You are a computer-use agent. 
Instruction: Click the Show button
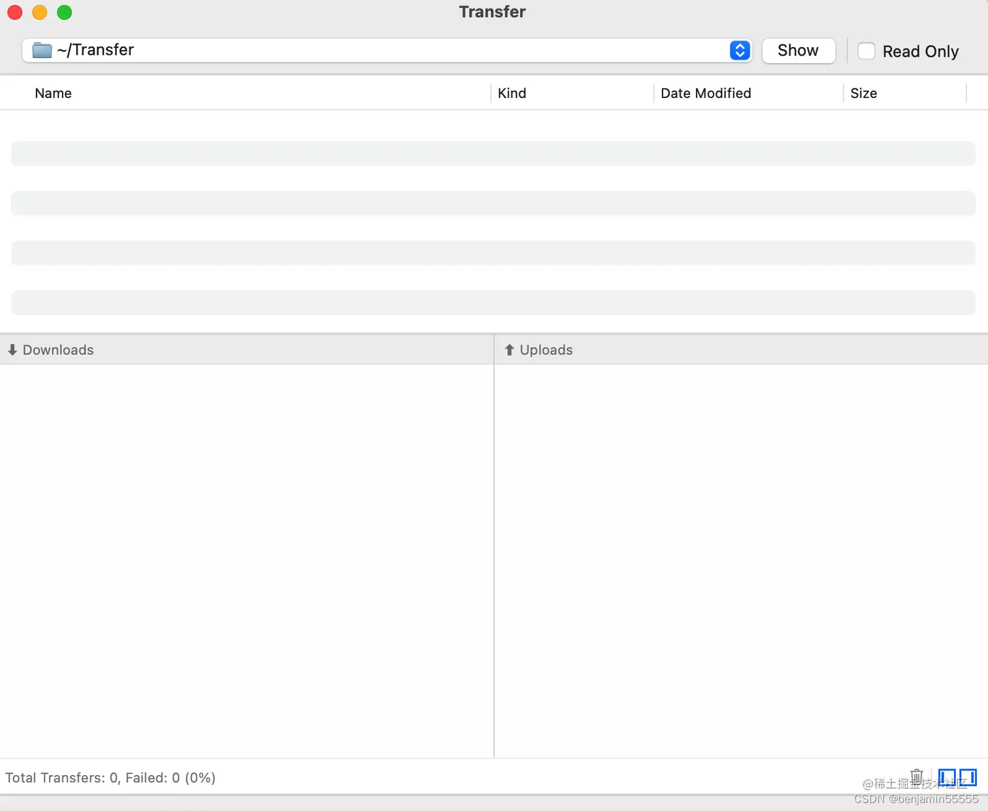pos(799,50)
